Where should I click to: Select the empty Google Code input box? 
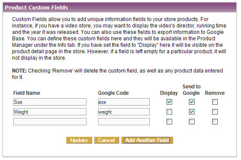coord(124,122)
